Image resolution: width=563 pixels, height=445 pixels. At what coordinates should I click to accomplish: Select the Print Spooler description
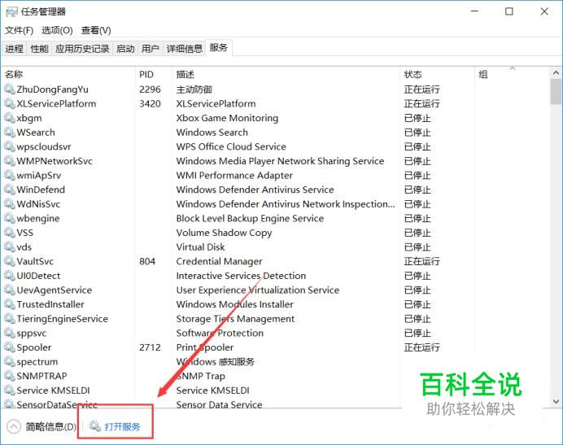click(x=205, y=347)
